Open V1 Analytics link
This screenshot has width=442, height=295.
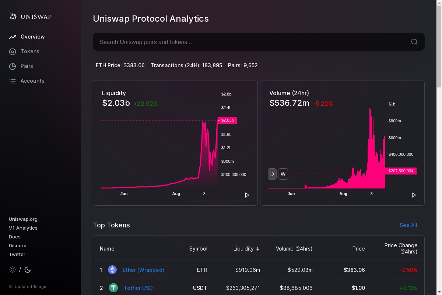(x=23, y=228)
